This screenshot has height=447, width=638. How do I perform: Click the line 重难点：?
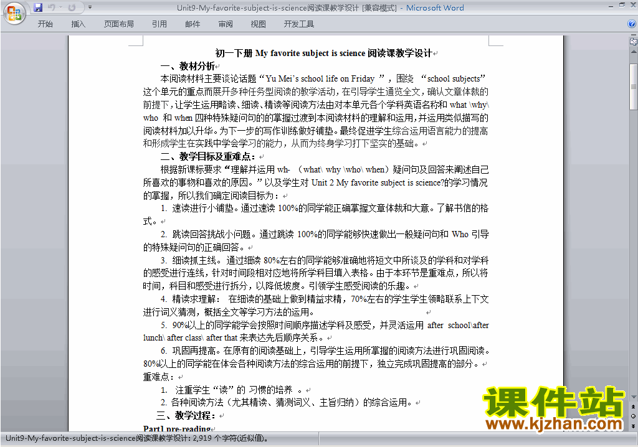point(159,377)
